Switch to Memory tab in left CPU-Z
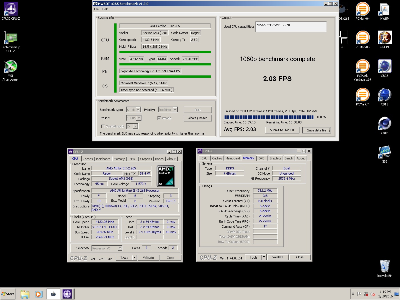Screen dimensions: 400x300 pos(119,159)
